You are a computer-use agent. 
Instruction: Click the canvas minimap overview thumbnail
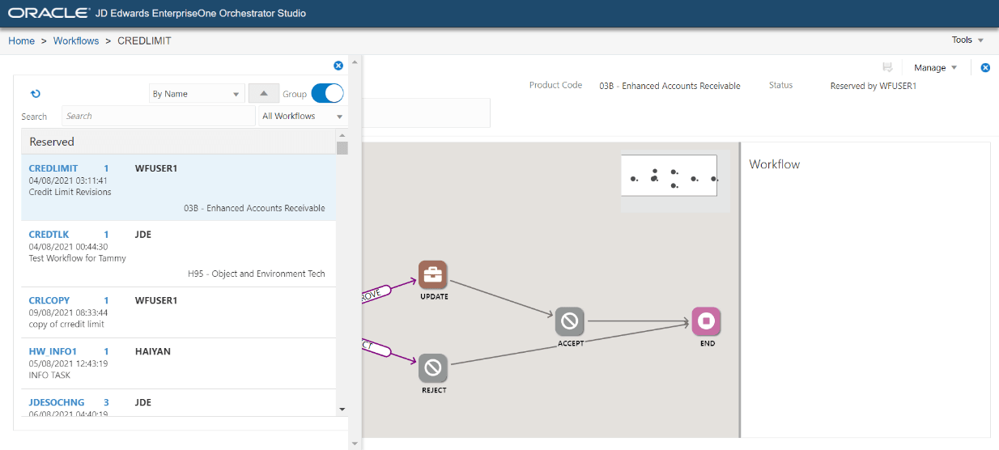(x=669, y=176)
